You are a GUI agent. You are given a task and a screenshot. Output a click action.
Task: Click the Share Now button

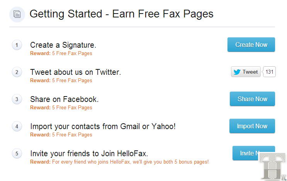252,99
